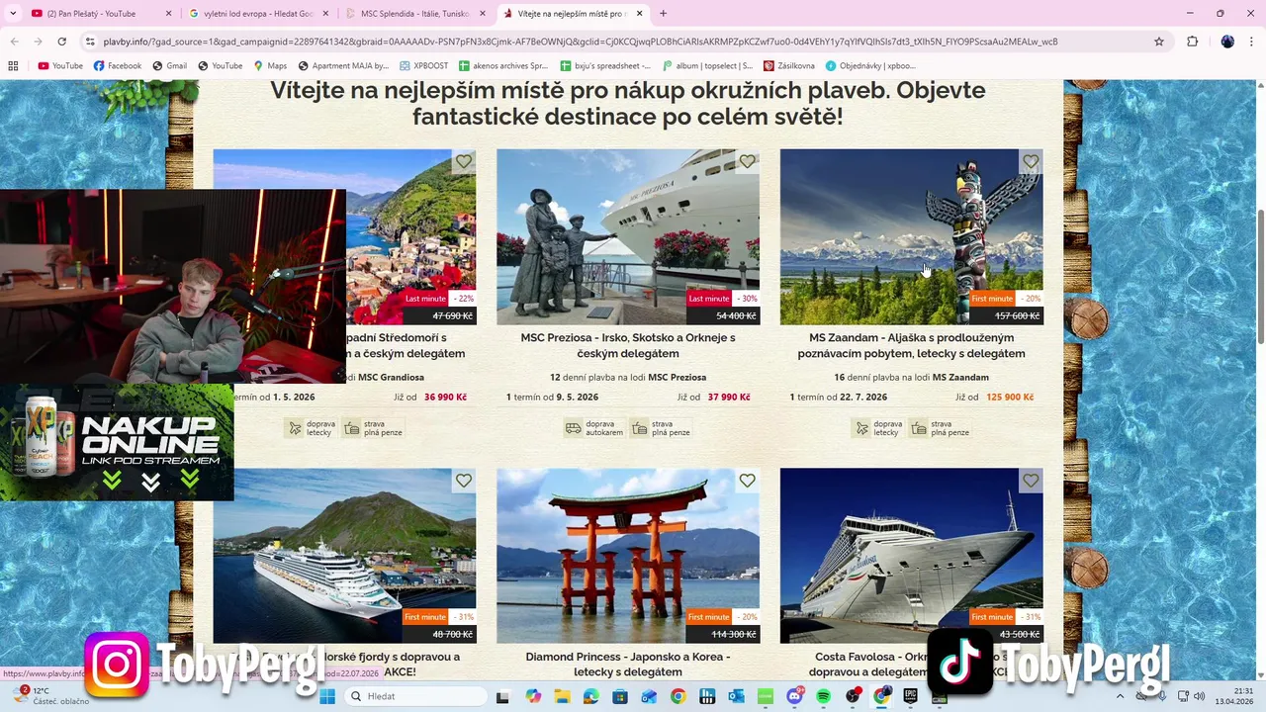
Task: Click the MS Zaandam ship name link
Action: pos(960,377)
